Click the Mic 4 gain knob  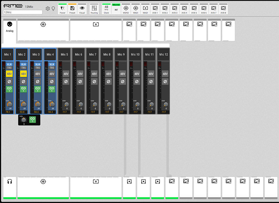coord(52,104)
